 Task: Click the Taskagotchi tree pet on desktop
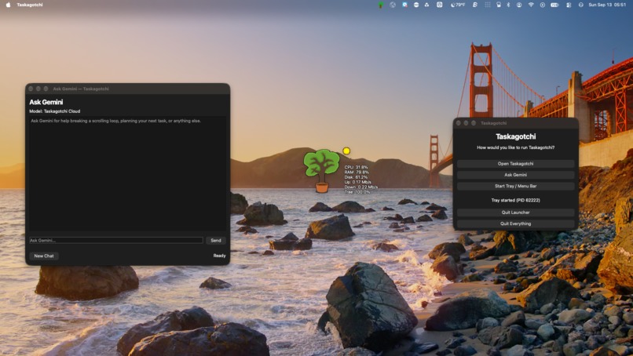click(321, 170)
